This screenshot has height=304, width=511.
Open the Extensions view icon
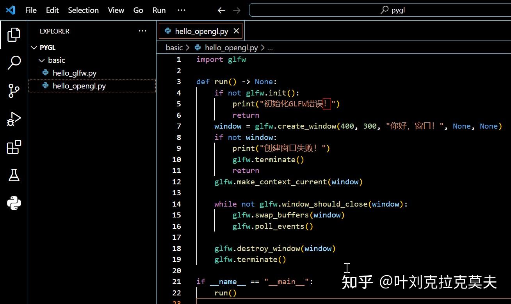click(x=14, y=147)
